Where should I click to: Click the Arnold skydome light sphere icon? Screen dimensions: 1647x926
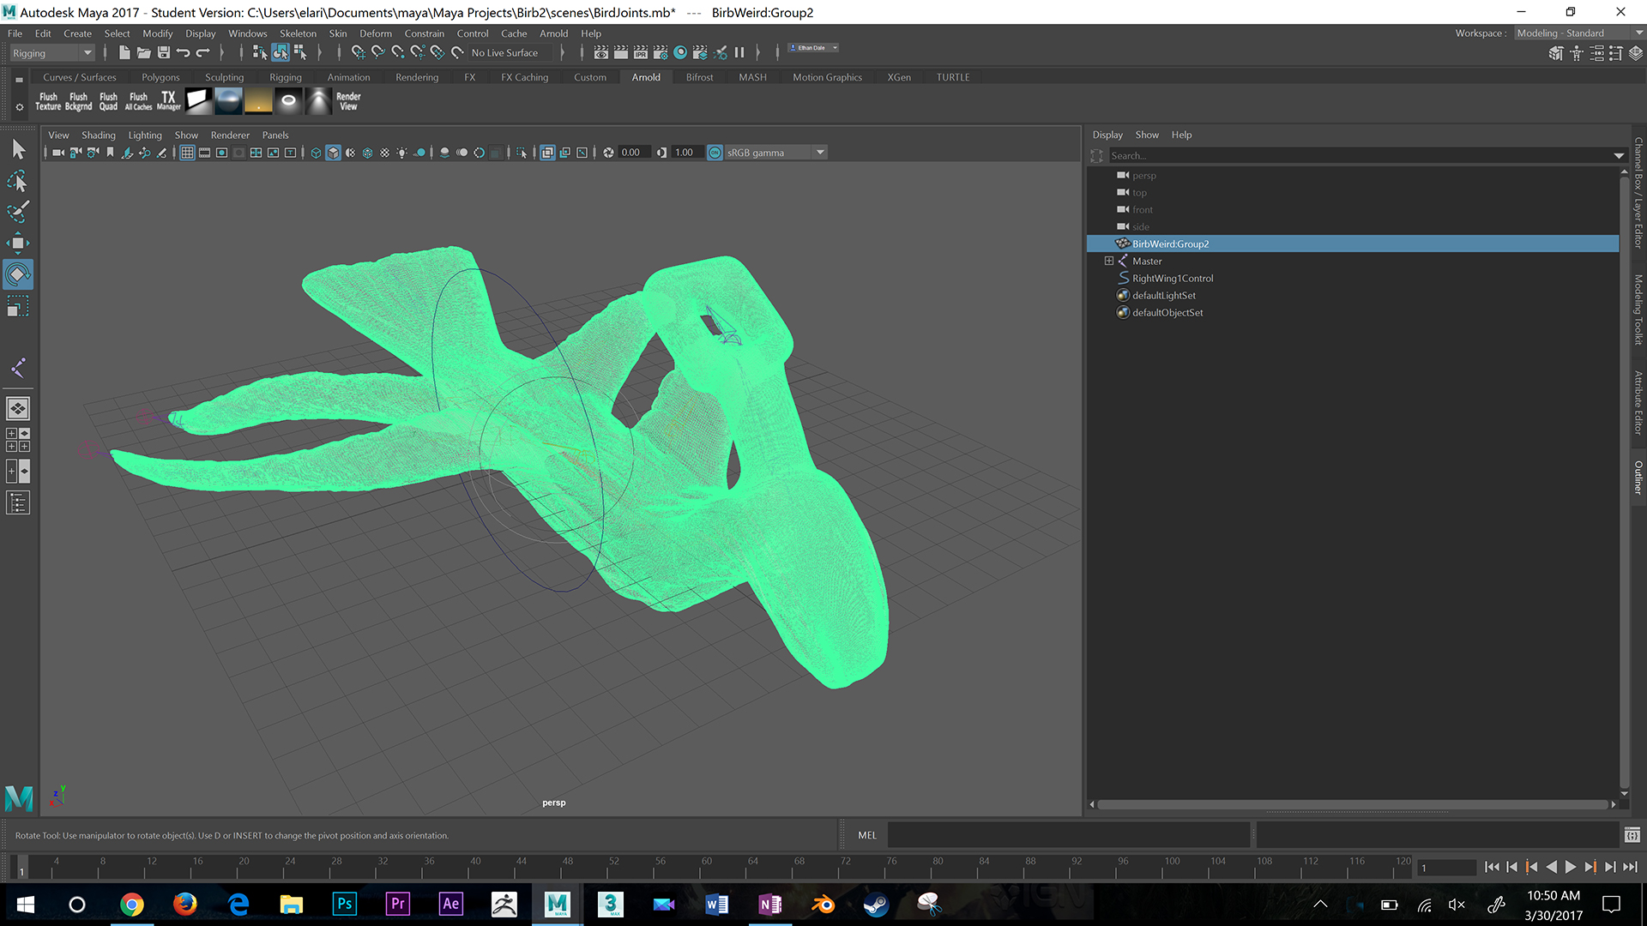click(228, 101)
